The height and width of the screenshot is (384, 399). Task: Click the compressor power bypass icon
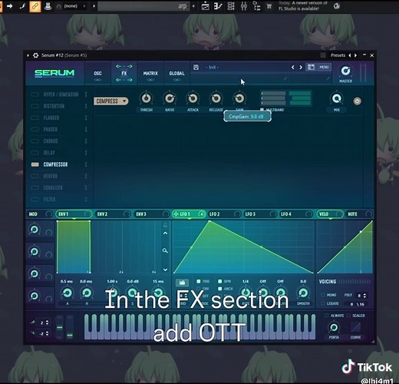point(358,101)
